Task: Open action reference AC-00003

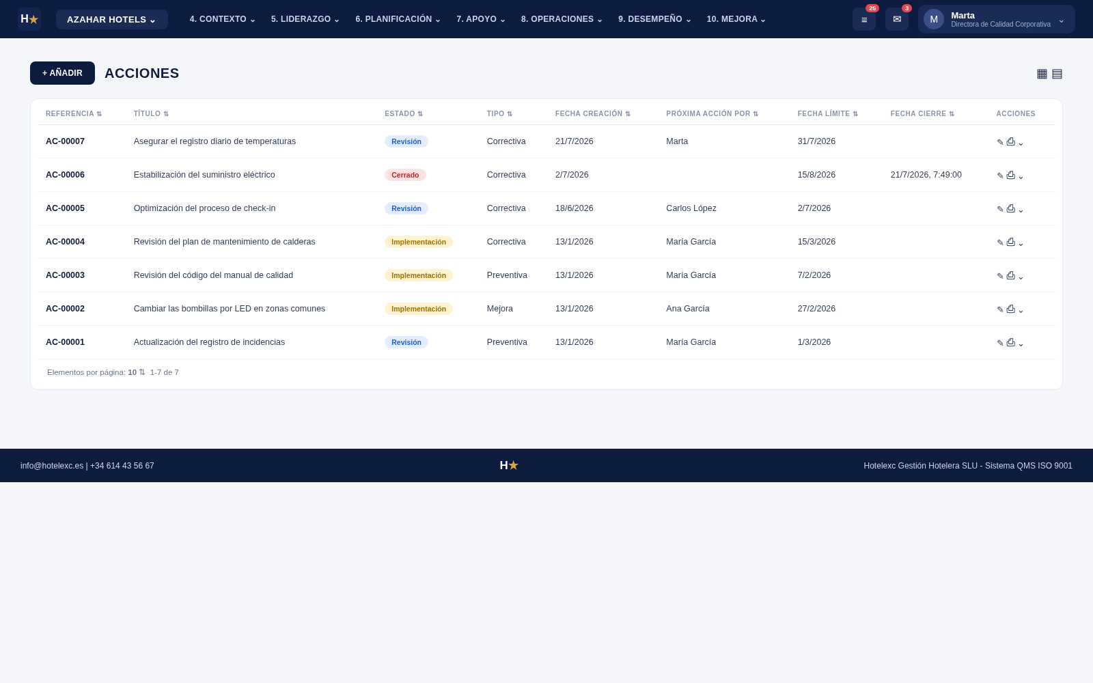Action: [65, 275]
